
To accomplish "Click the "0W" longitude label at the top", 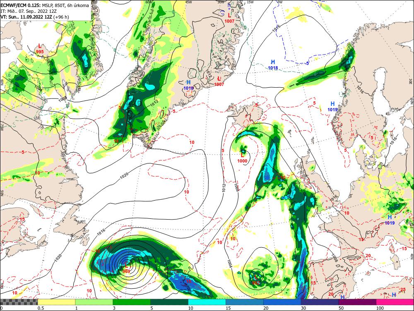I will point(280,2).
